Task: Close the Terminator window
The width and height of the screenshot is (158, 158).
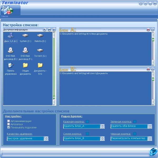Action: 155,3
